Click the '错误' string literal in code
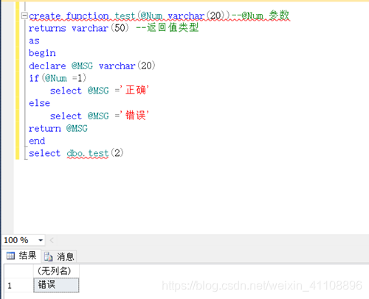 pos(134,116)
